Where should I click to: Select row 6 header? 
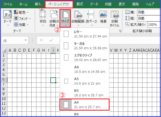(4, 80)
